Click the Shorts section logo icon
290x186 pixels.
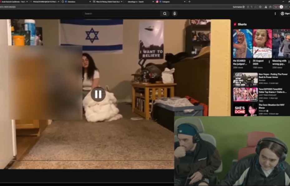235,24
